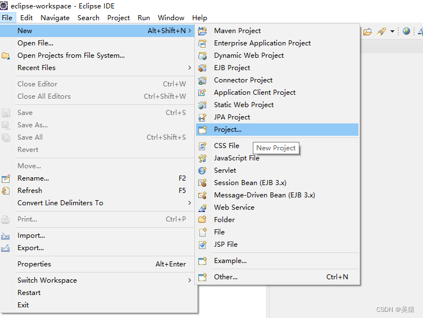Image resolution: width=423 pixels, height=318 pixels.
Task: Click the Example... wizard icon
Action: 202,261
